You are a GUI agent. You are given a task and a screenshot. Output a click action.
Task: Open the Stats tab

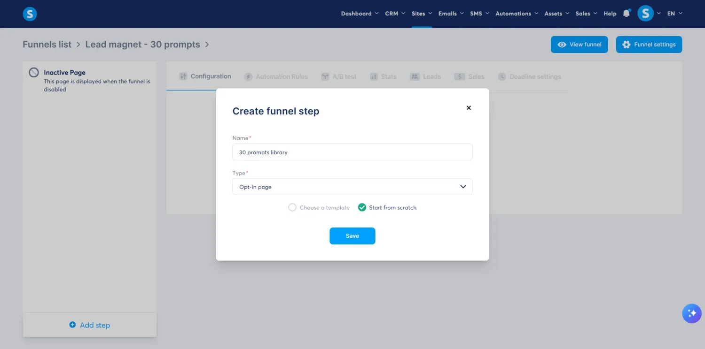(383, 76)
